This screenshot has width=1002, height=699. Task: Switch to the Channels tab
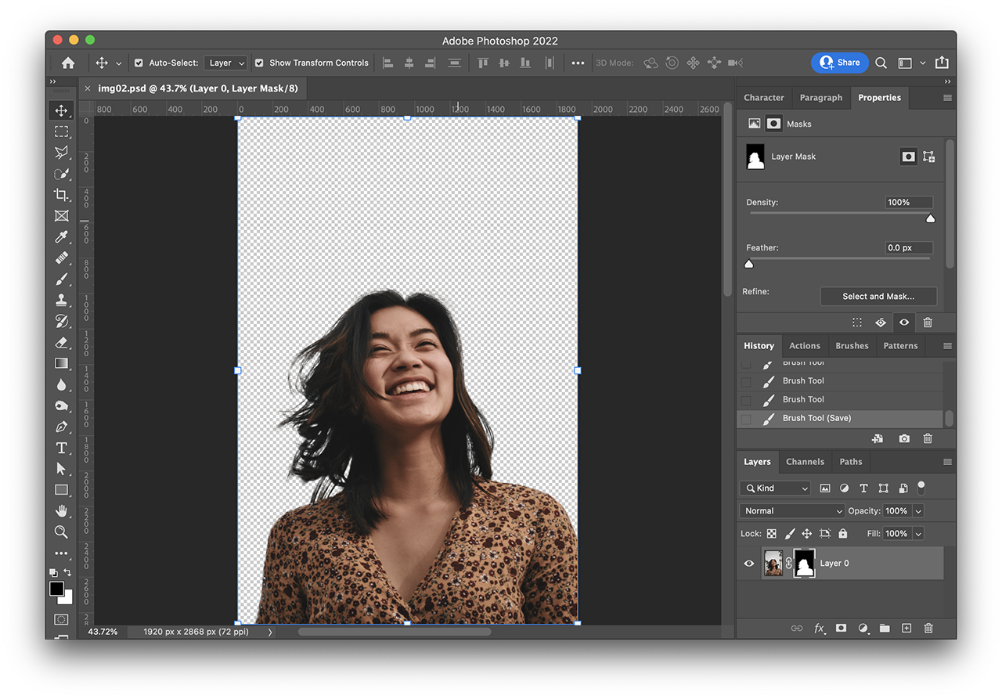click(805, 462)
